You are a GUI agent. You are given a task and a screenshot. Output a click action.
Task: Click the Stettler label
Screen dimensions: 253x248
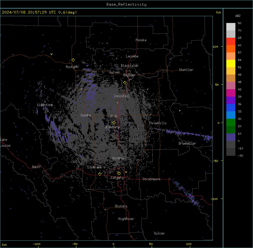186,70
